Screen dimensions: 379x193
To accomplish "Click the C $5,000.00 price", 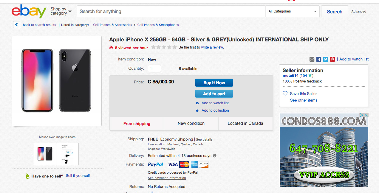I will [161, 82].
